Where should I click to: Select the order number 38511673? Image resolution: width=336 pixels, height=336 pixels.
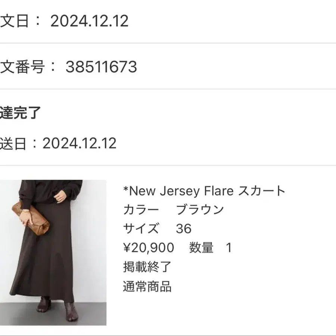101,67
